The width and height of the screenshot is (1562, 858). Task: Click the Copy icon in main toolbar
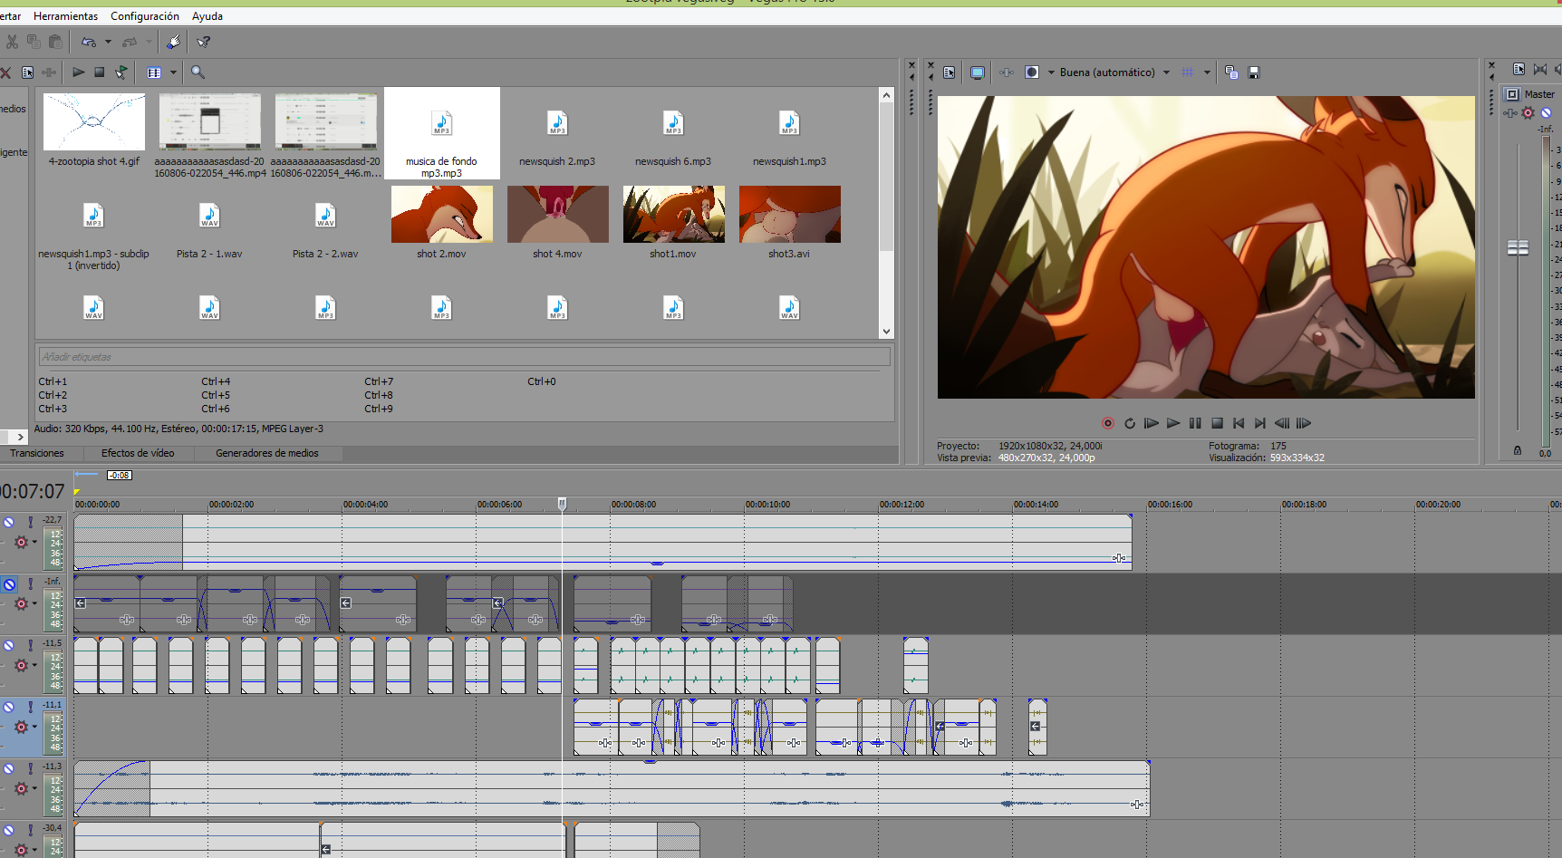(34, 42)
